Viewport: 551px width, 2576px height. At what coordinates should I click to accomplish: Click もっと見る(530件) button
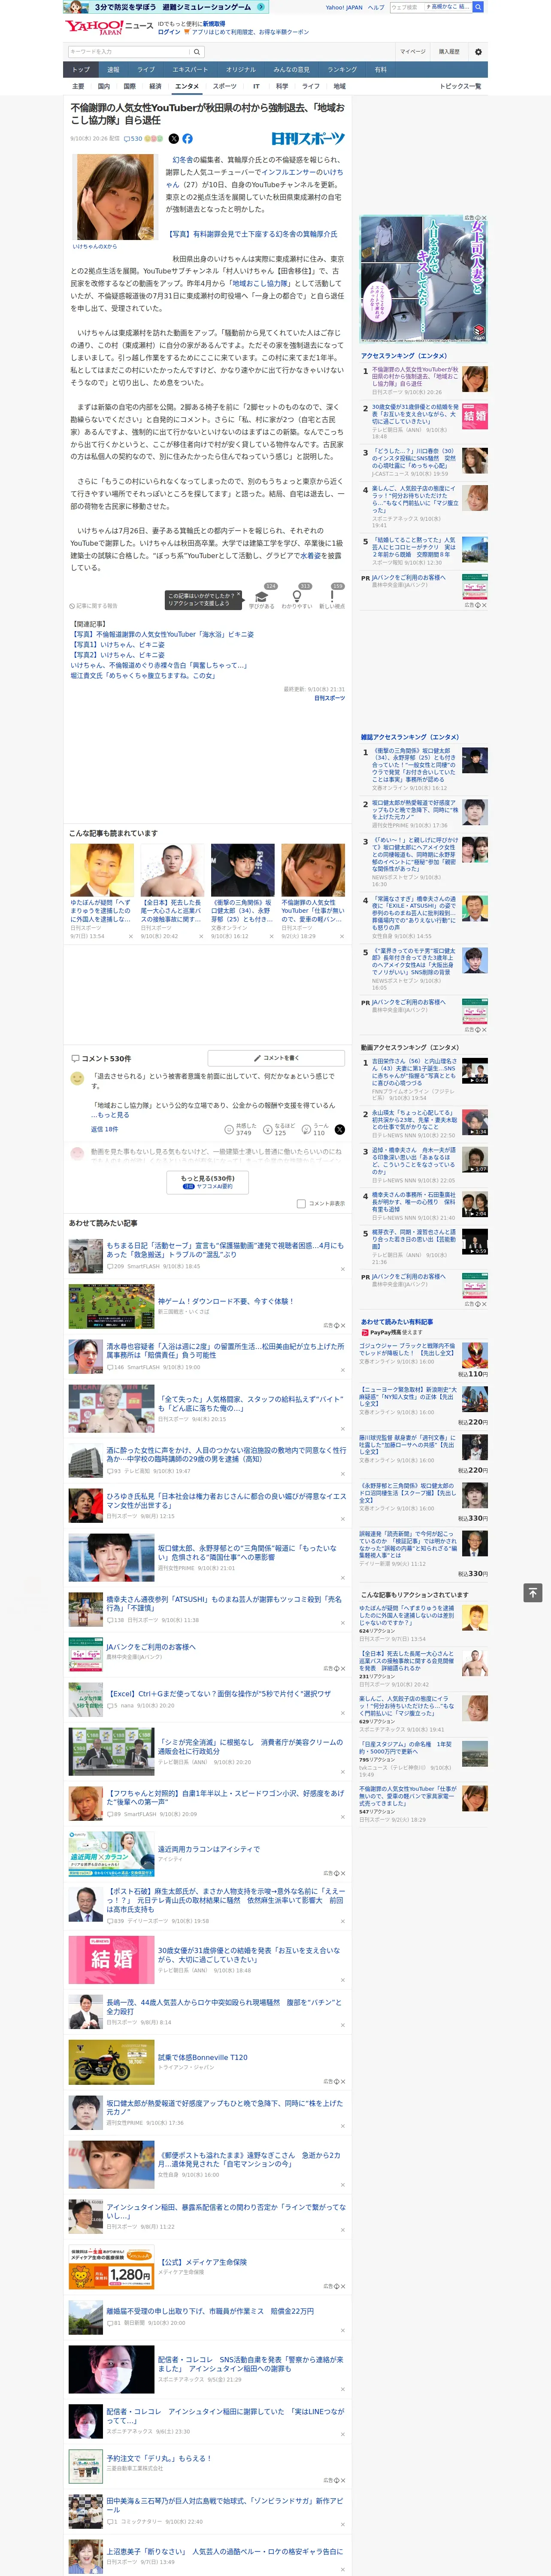(x=207, y=1181)
